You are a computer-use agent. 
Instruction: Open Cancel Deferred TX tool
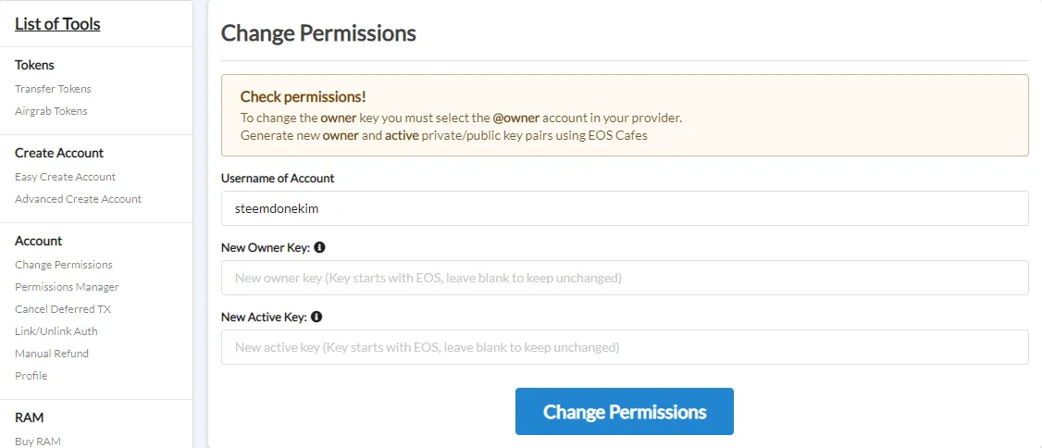coord(63,309)
